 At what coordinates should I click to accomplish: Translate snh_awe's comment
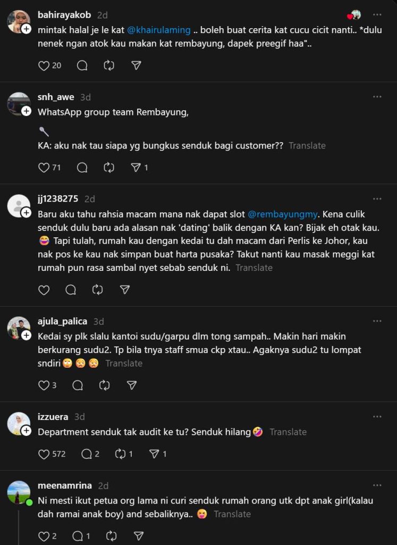point(307,145)
